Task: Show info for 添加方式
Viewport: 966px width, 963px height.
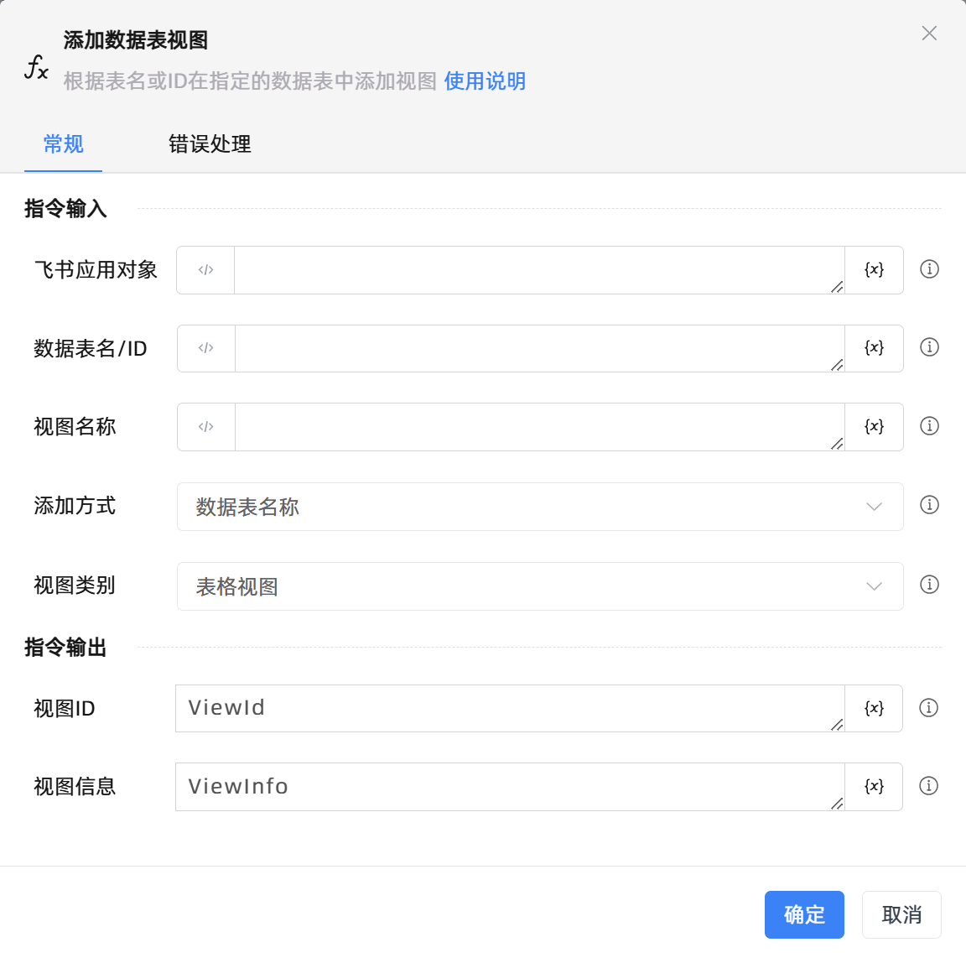Action: (x=929, y=505)
